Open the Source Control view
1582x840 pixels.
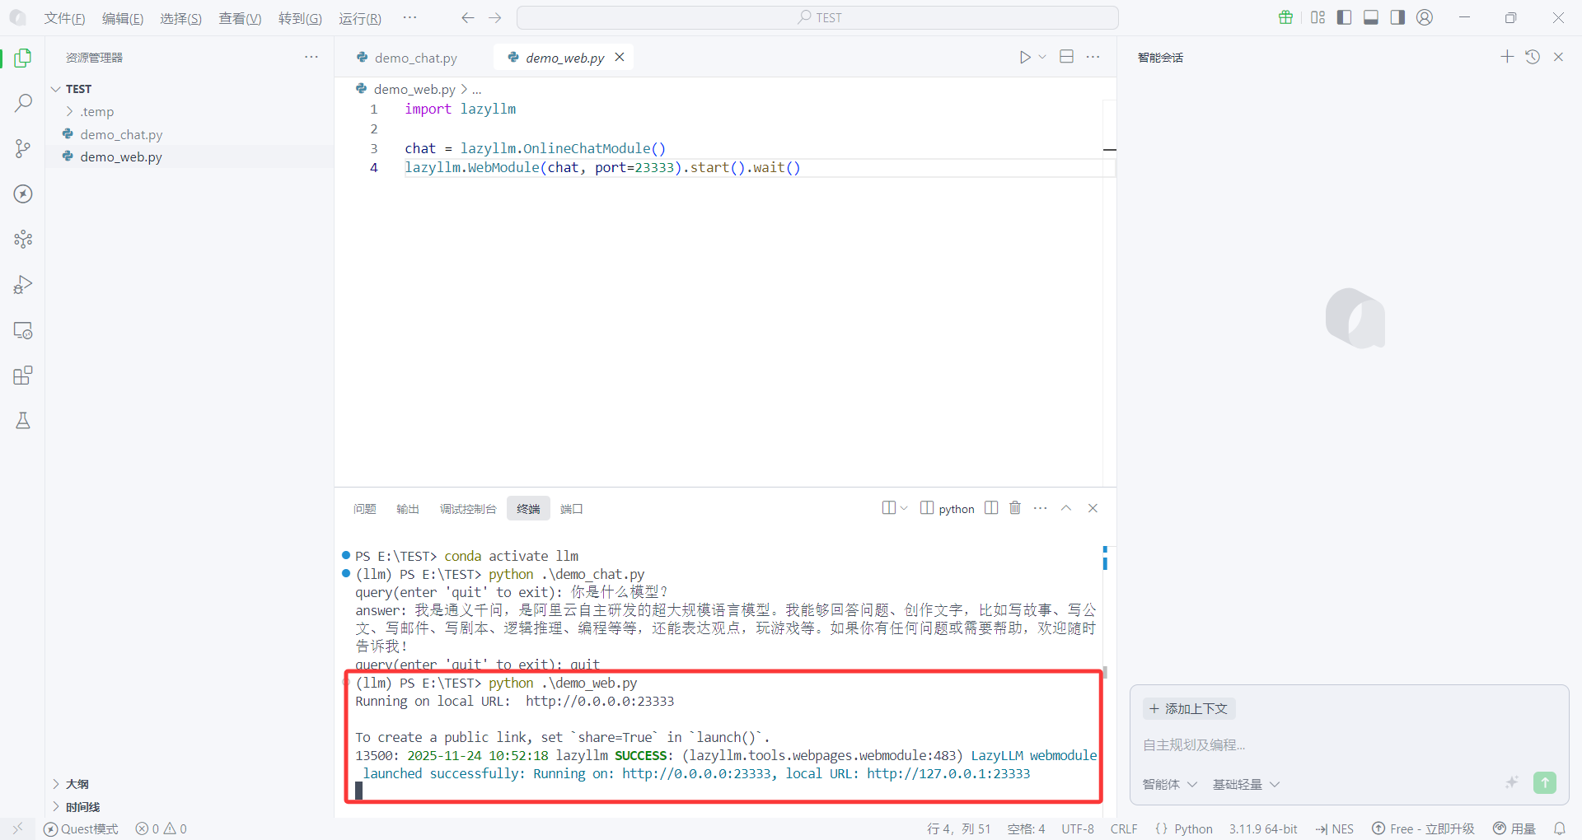(23, 148)
